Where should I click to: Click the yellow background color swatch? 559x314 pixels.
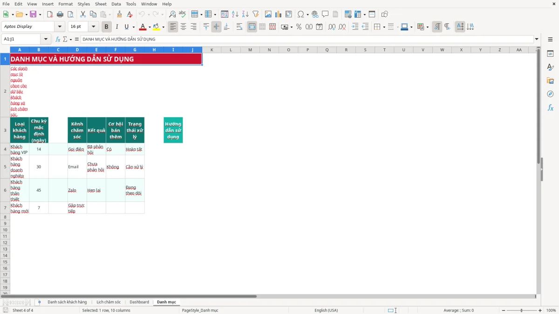(x=157, y=27)
